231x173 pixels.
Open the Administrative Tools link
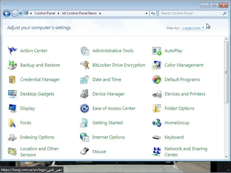tap(113, 51)
